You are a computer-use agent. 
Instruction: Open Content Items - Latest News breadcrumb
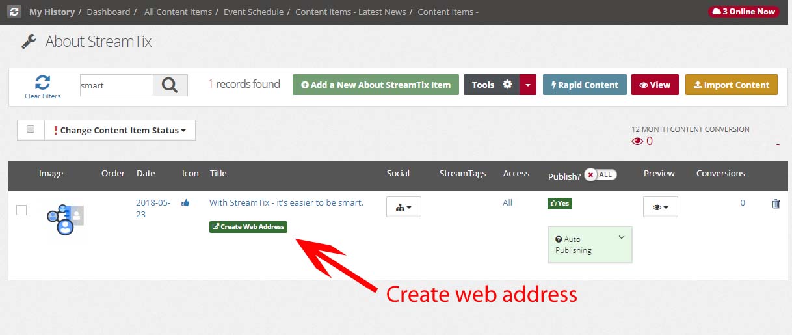(x=350, y=12)
